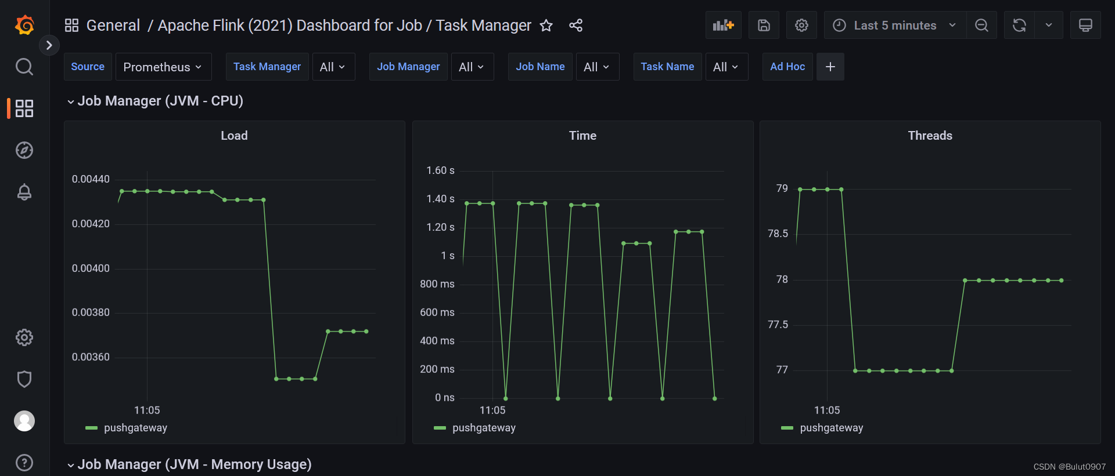Viewport: 1115px width, 476px height.
Task: Open the Load panel title menu
Action: [234, 136]
